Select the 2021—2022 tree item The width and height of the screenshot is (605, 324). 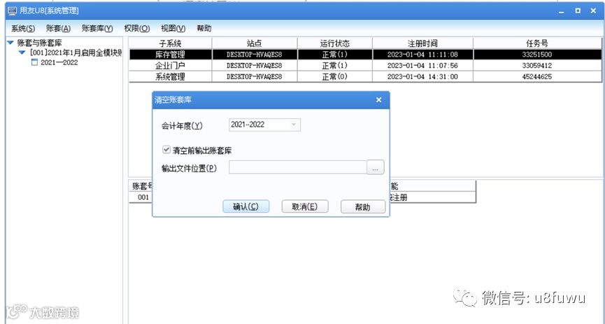point(59,62)
